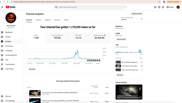Bookmark this page with star icon
The image size is (182, 103).
tap(159, 2)
